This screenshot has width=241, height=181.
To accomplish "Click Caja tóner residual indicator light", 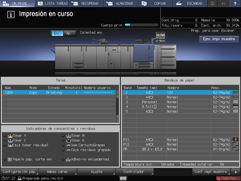I will pyautogui.click(x=5, y=145).
